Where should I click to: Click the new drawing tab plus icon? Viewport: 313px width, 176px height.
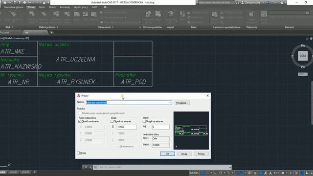pyautogui.click(x=51, y=33)
